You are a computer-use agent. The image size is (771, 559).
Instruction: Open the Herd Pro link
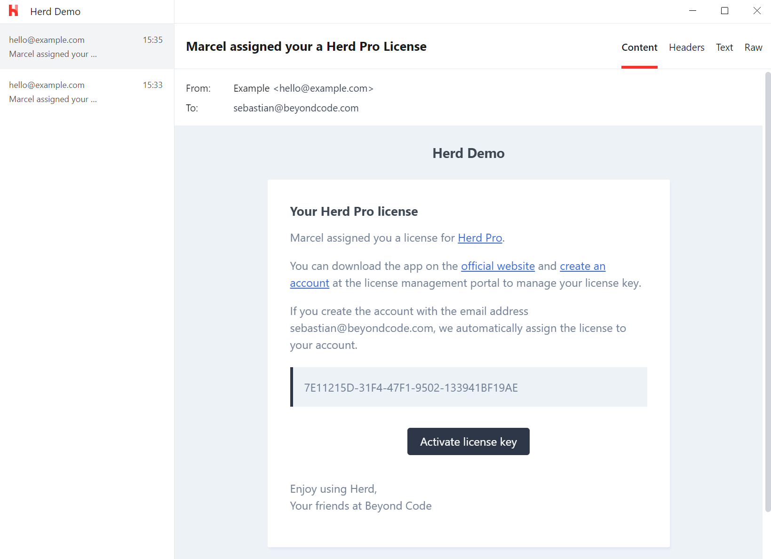479,238
